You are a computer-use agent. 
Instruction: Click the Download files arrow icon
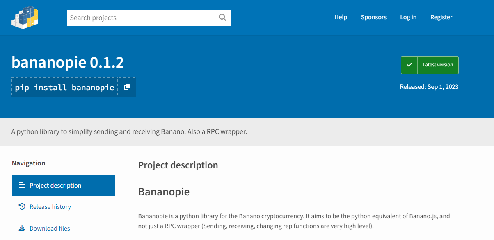click(x=22, y=228)
